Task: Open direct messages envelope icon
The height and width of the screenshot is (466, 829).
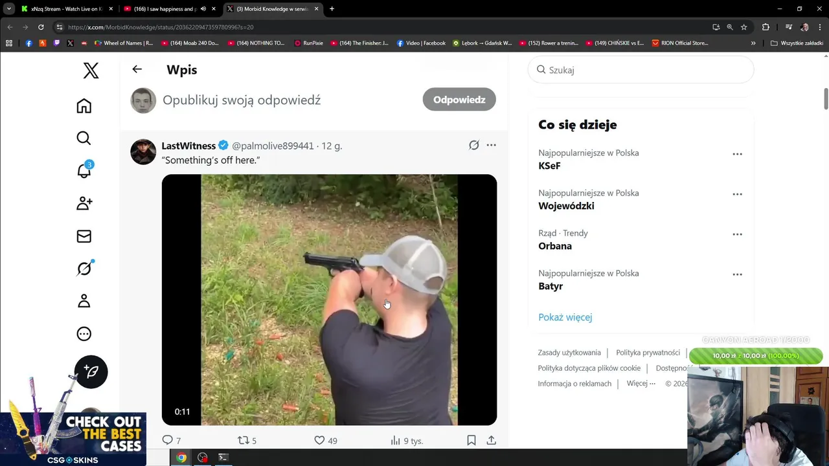Action: tap(84, 236)
